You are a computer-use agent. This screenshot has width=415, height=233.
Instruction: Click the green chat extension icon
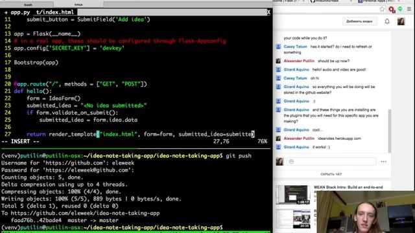click(x=400, y=9)
